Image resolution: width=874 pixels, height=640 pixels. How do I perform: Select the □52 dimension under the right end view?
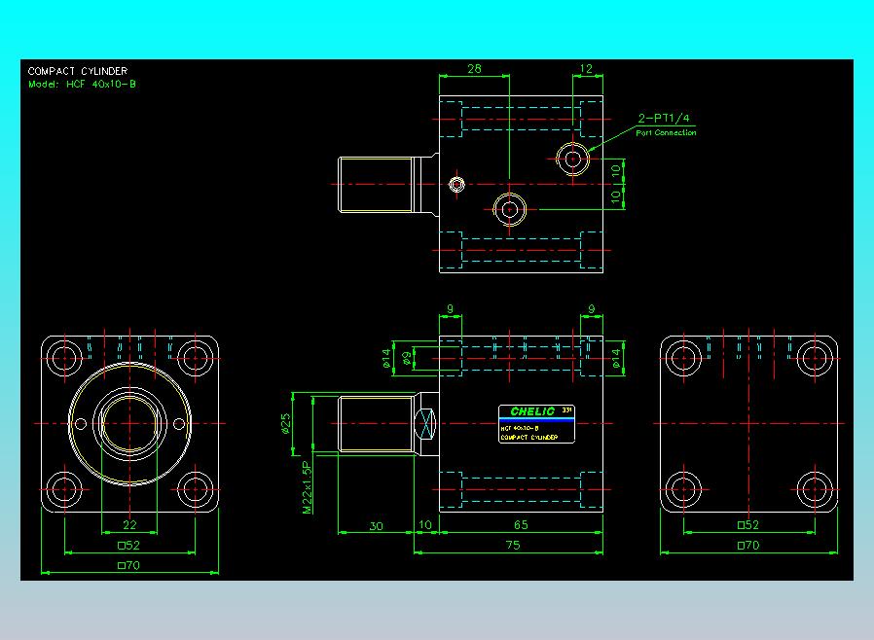tap(748, 524)
